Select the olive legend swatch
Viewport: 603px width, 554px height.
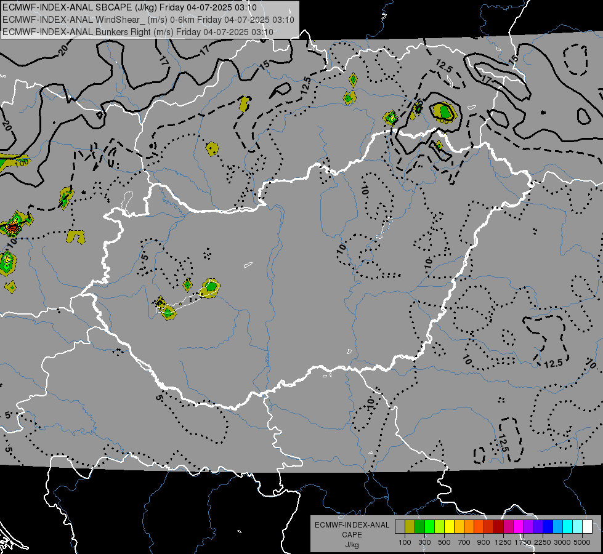410,527
